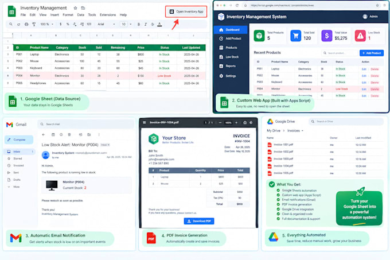Open the Gmail Inbox folder
Image resolution: width=390 pixels, height=260 pixels.
pyautogui.click(x=19, y=152)
